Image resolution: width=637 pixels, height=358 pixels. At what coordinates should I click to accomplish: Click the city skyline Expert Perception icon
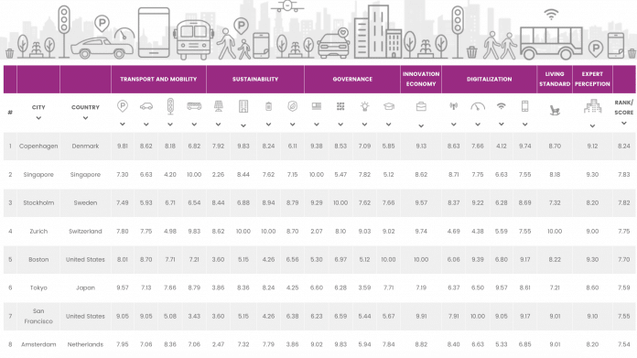tap(592, 106)
